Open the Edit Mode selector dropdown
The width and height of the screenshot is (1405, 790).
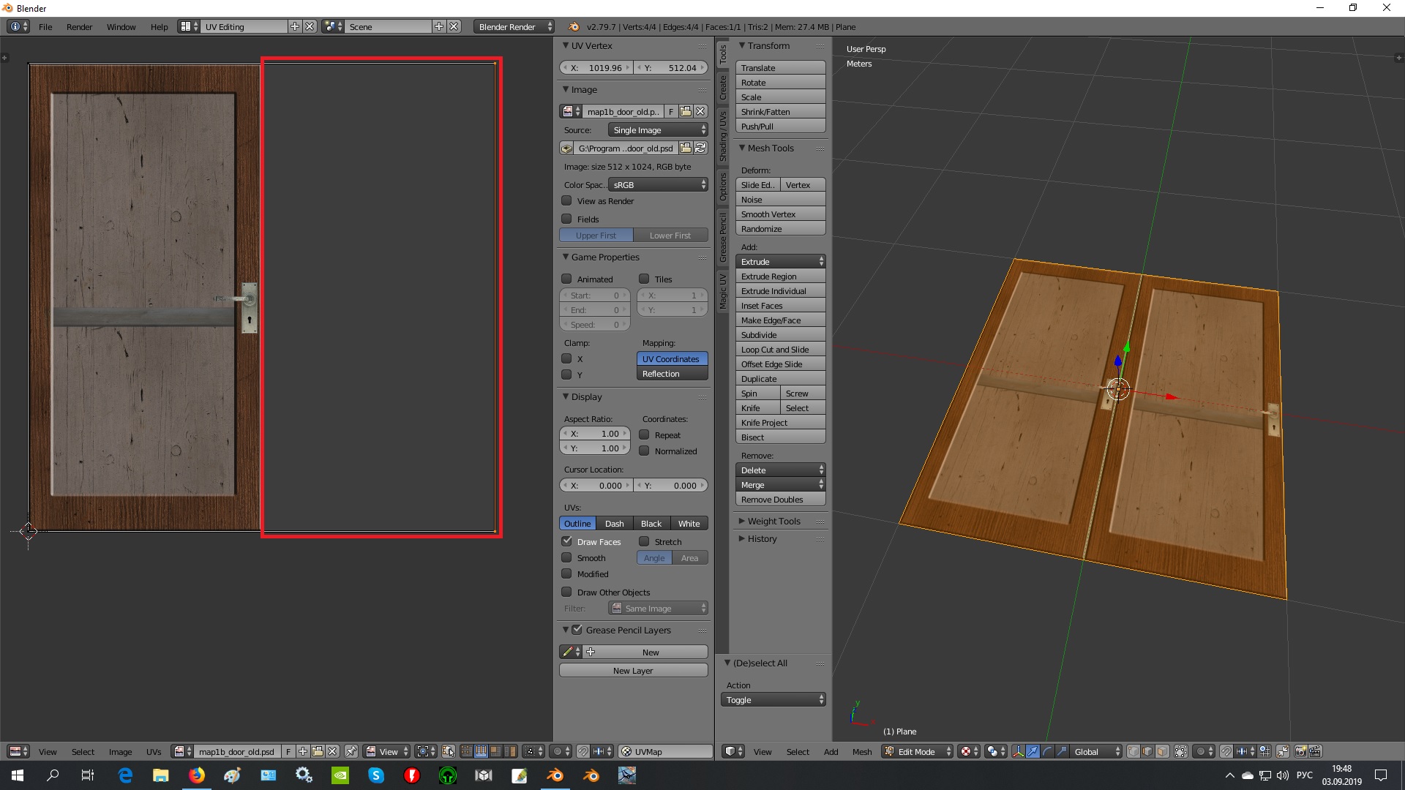point(918,751)
